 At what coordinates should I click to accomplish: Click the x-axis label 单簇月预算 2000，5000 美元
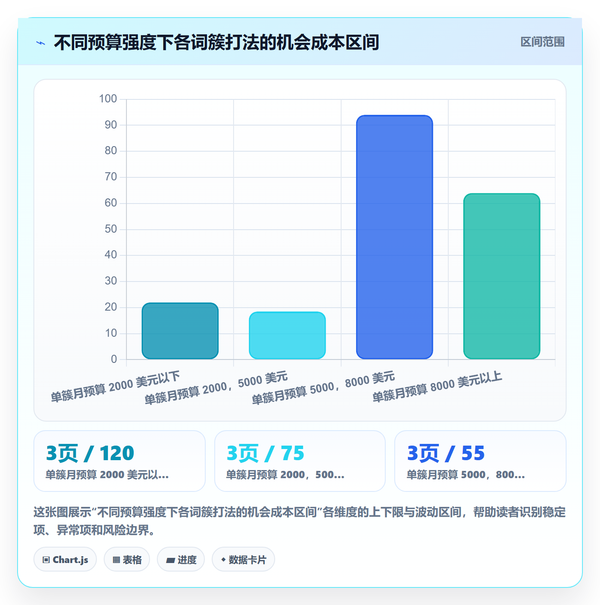[x=216, y=388]
